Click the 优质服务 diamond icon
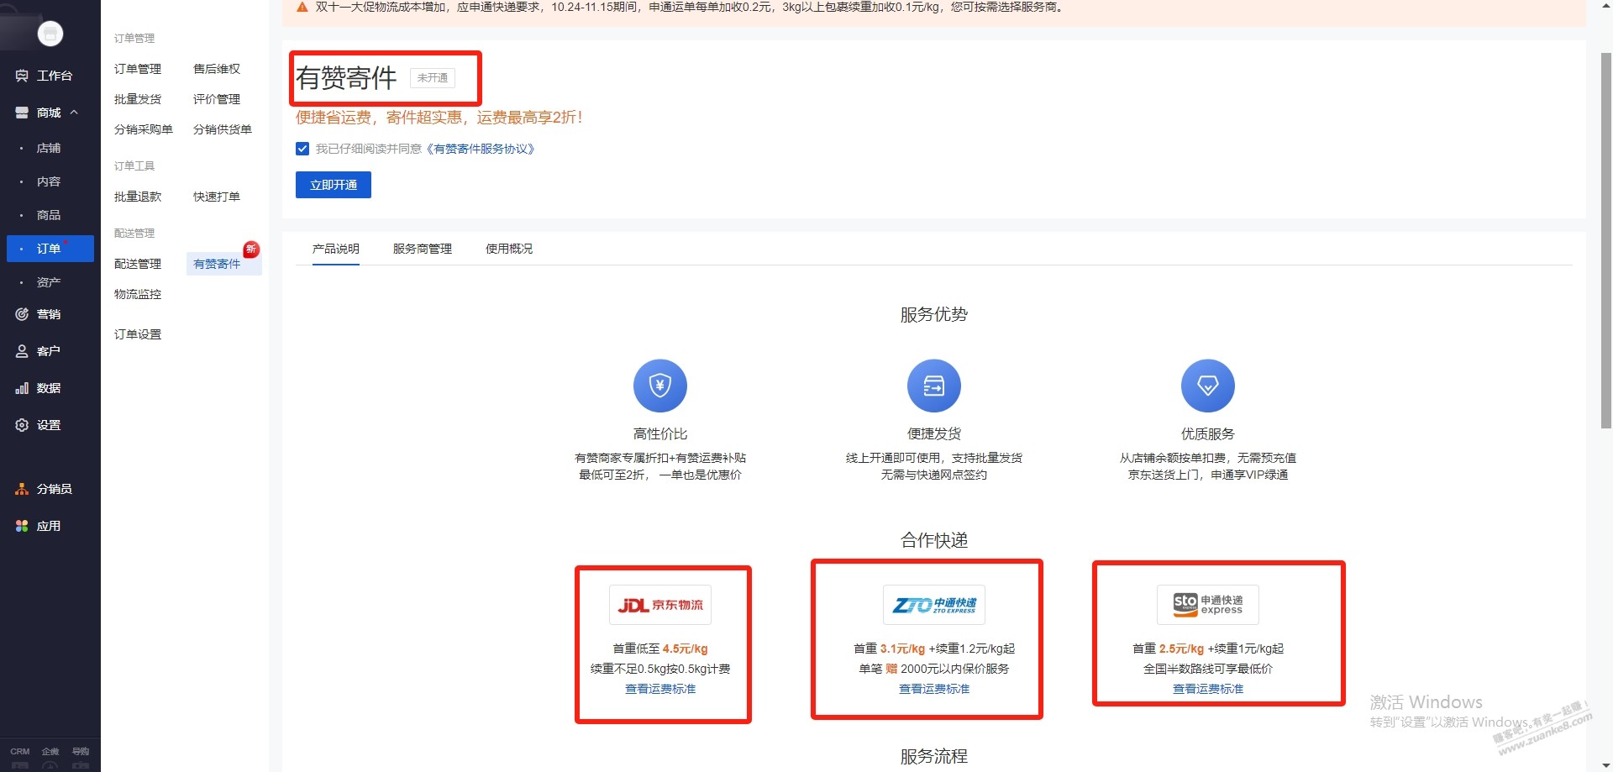 pyautogui.click(x=1208, y=386)
